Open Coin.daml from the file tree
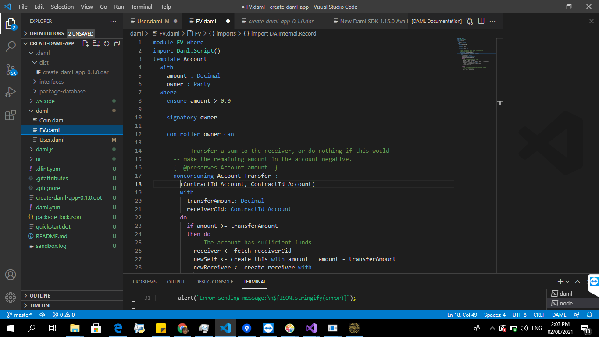The image size is (599, 337). tap(52, 120)
